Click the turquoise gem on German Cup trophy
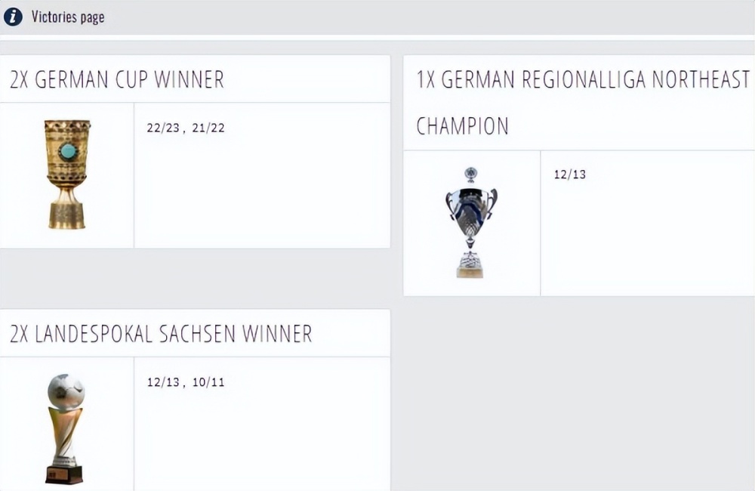The image size is (755, 491). click(68, 151)
